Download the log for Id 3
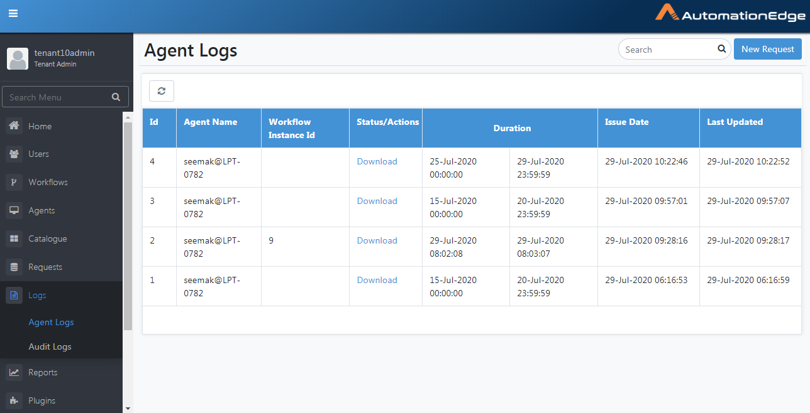This screenshot has width=810, height=413. click(x=377, y=201)
